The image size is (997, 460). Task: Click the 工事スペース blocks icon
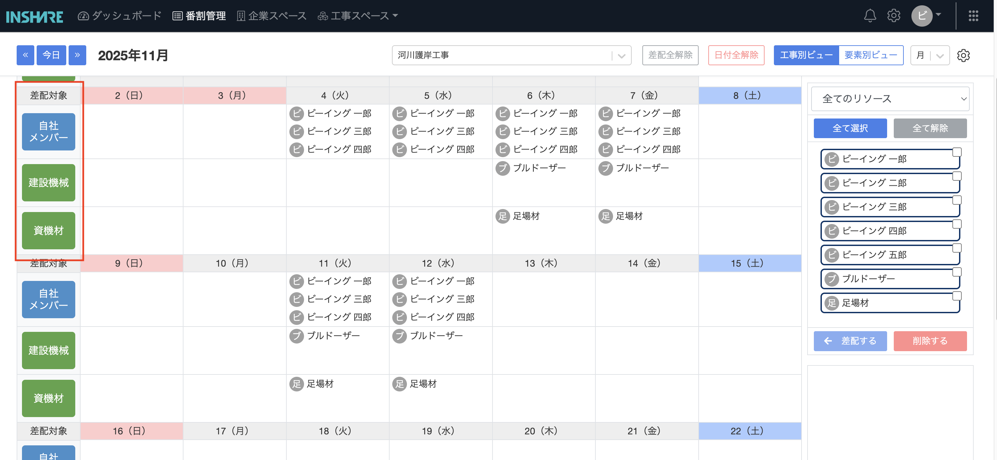(x=322, y=16)
